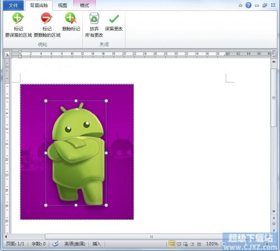Click the bottom-left marquee corner handle
This screenshot has height=251, width=280.
pyautogui.click(x=46, y=205)
